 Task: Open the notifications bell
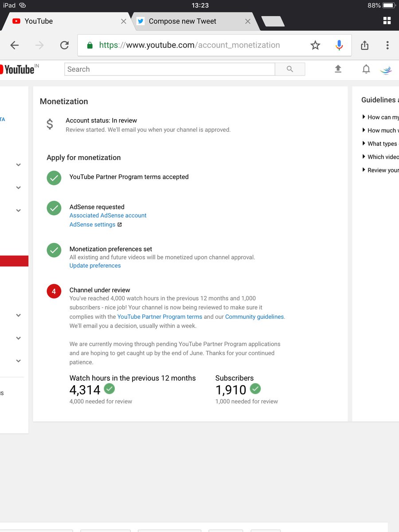(x=366, y=69)
